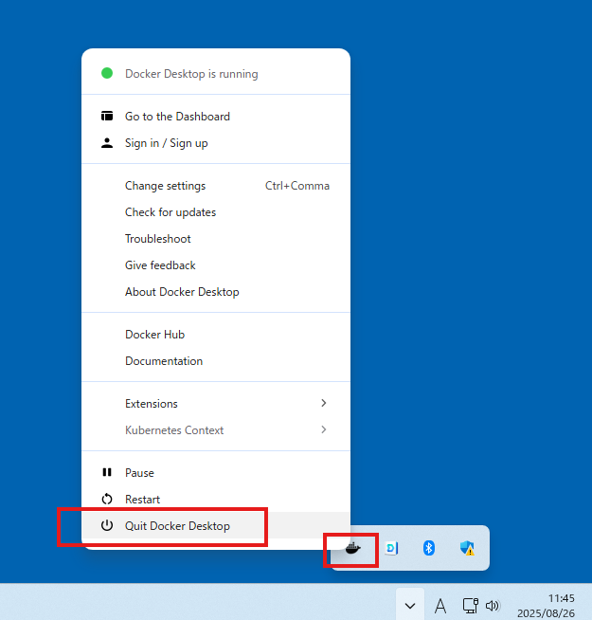
Task: Choose Pause from the menu
Action: pos(216,472)
